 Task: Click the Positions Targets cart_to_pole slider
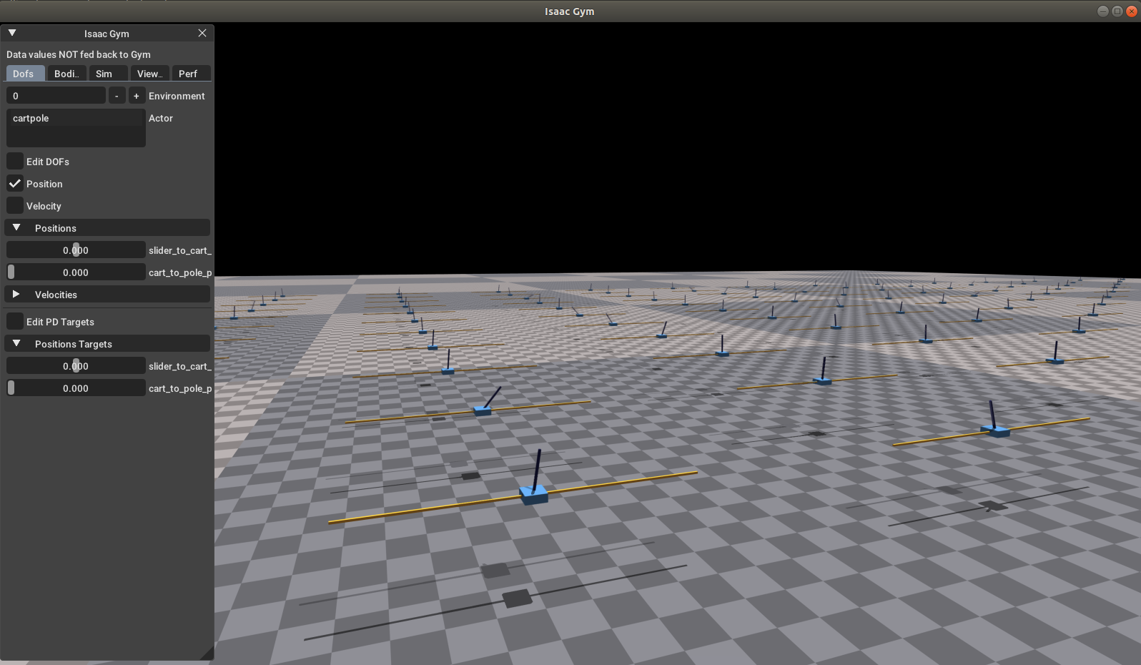(x=76, y=388)
